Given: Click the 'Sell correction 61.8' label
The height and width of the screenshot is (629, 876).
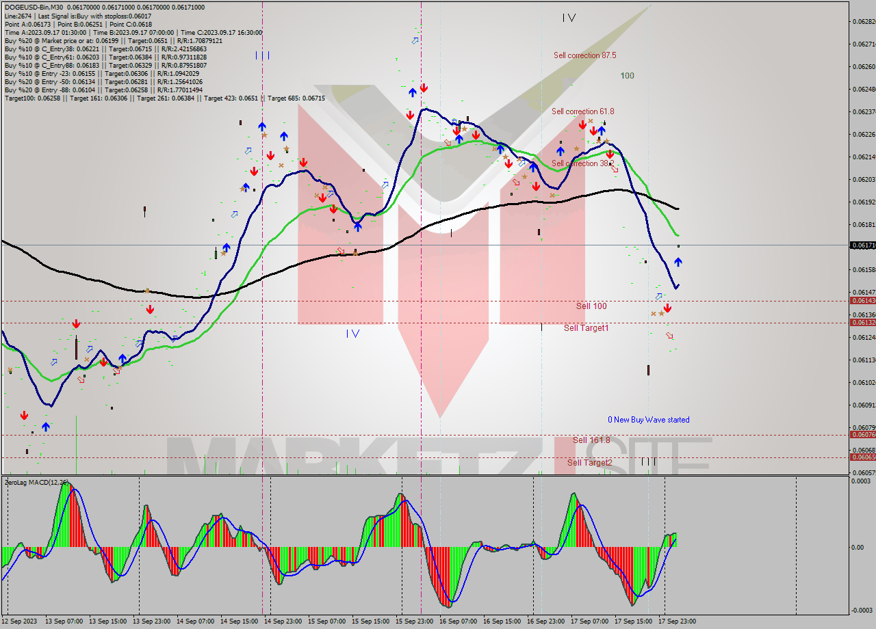Looking at the screenshot, I should (582, 111).
